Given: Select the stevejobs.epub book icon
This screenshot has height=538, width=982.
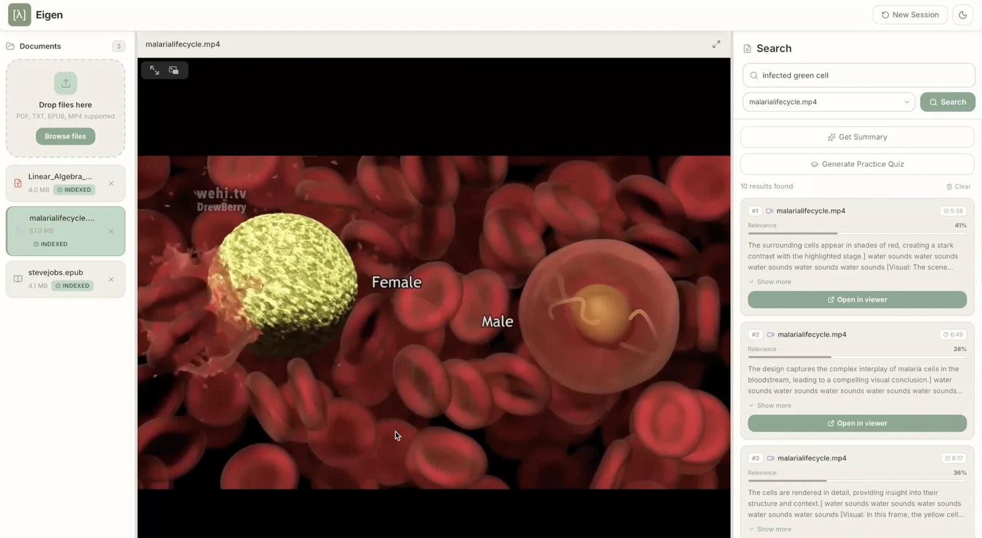Looking at the screenshot, I should 18,279.
